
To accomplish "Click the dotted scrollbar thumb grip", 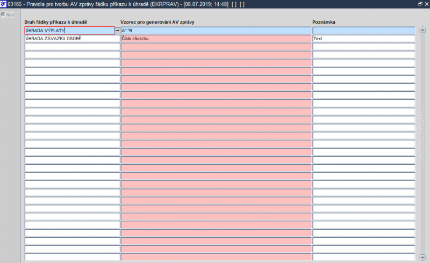I will (422, 136).
